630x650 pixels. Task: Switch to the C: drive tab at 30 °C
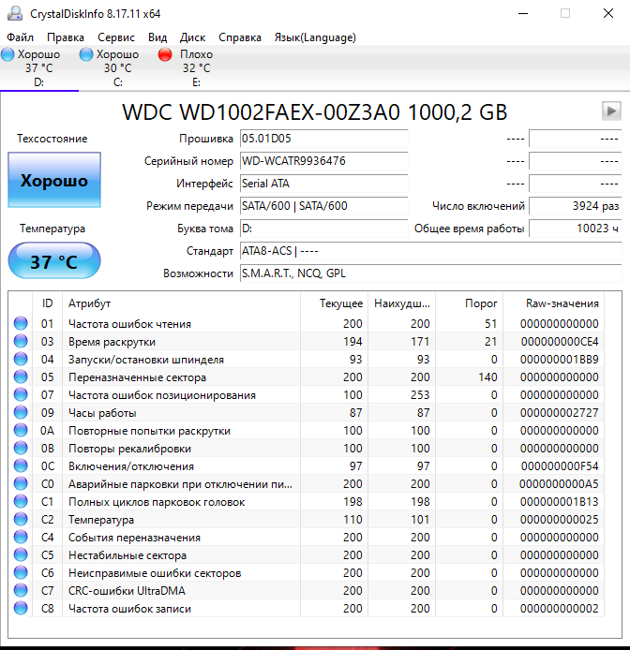click(x=118, y=68)
